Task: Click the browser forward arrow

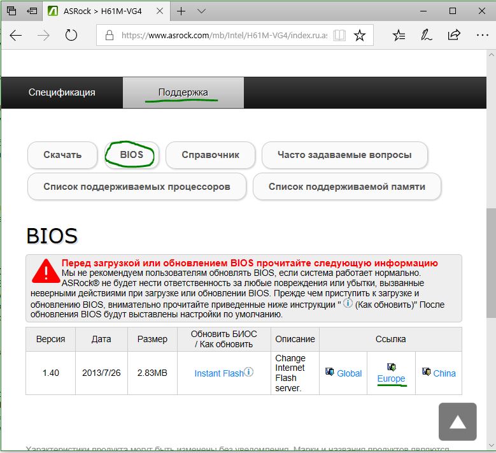Action: [43, 35]
